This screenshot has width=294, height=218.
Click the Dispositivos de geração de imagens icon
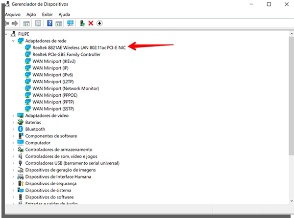21,170
